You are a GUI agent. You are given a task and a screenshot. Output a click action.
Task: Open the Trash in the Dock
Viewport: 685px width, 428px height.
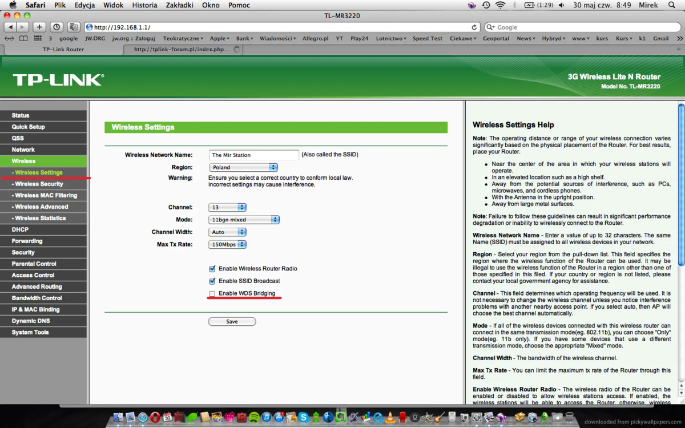pyautogui.click(x=569, y=418)
